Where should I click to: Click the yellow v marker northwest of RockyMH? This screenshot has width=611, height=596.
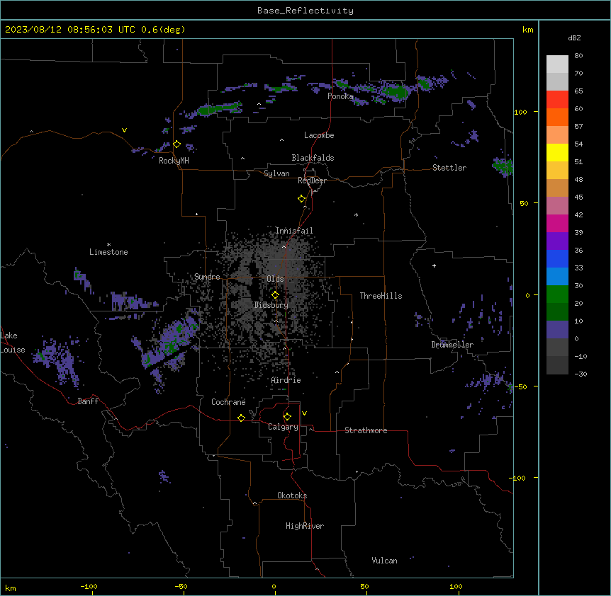pos(124,130)
